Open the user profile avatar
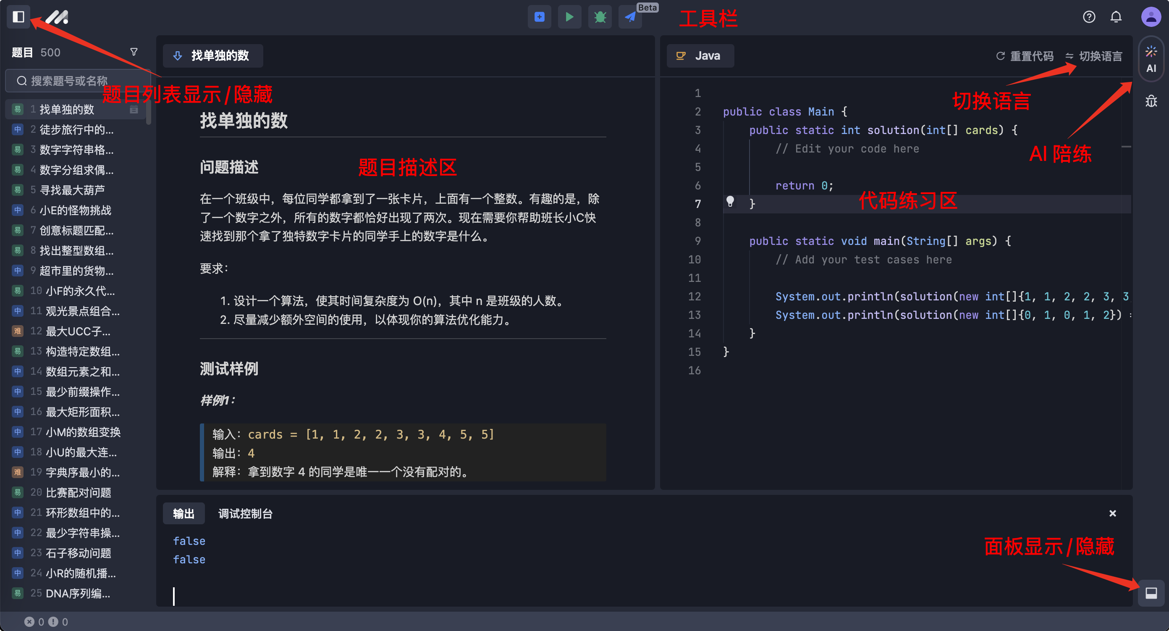The height and width of the screenshot is (631, 1169). [x=1151, y=17]
